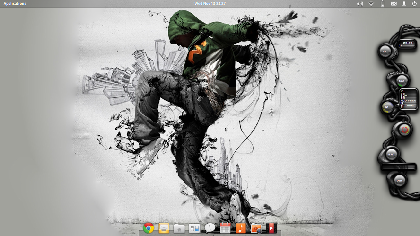Launch the Music player from dock
Image resolution: width=420 pixels, height=236 pixels.
(x=241, y=228)
